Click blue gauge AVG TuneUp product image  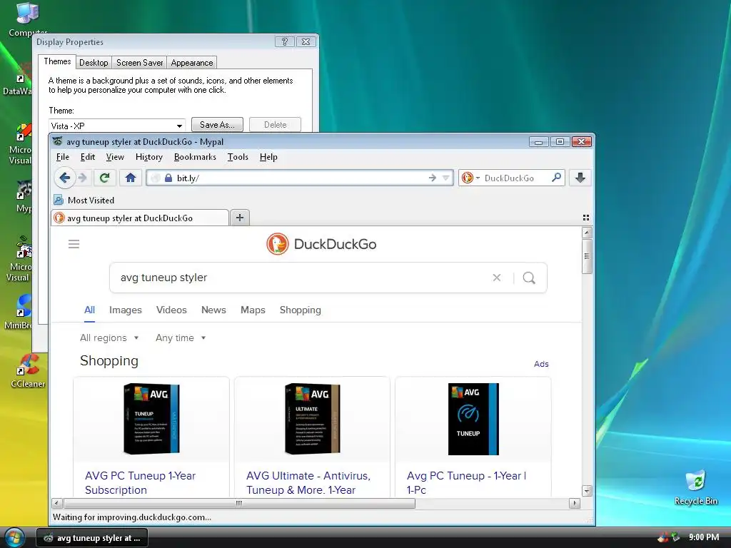[x=473, y=419]
